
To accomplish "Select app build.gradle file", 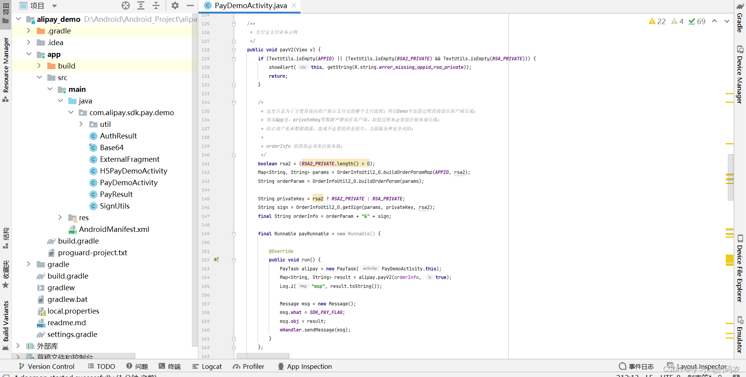I will click(78, 241).
